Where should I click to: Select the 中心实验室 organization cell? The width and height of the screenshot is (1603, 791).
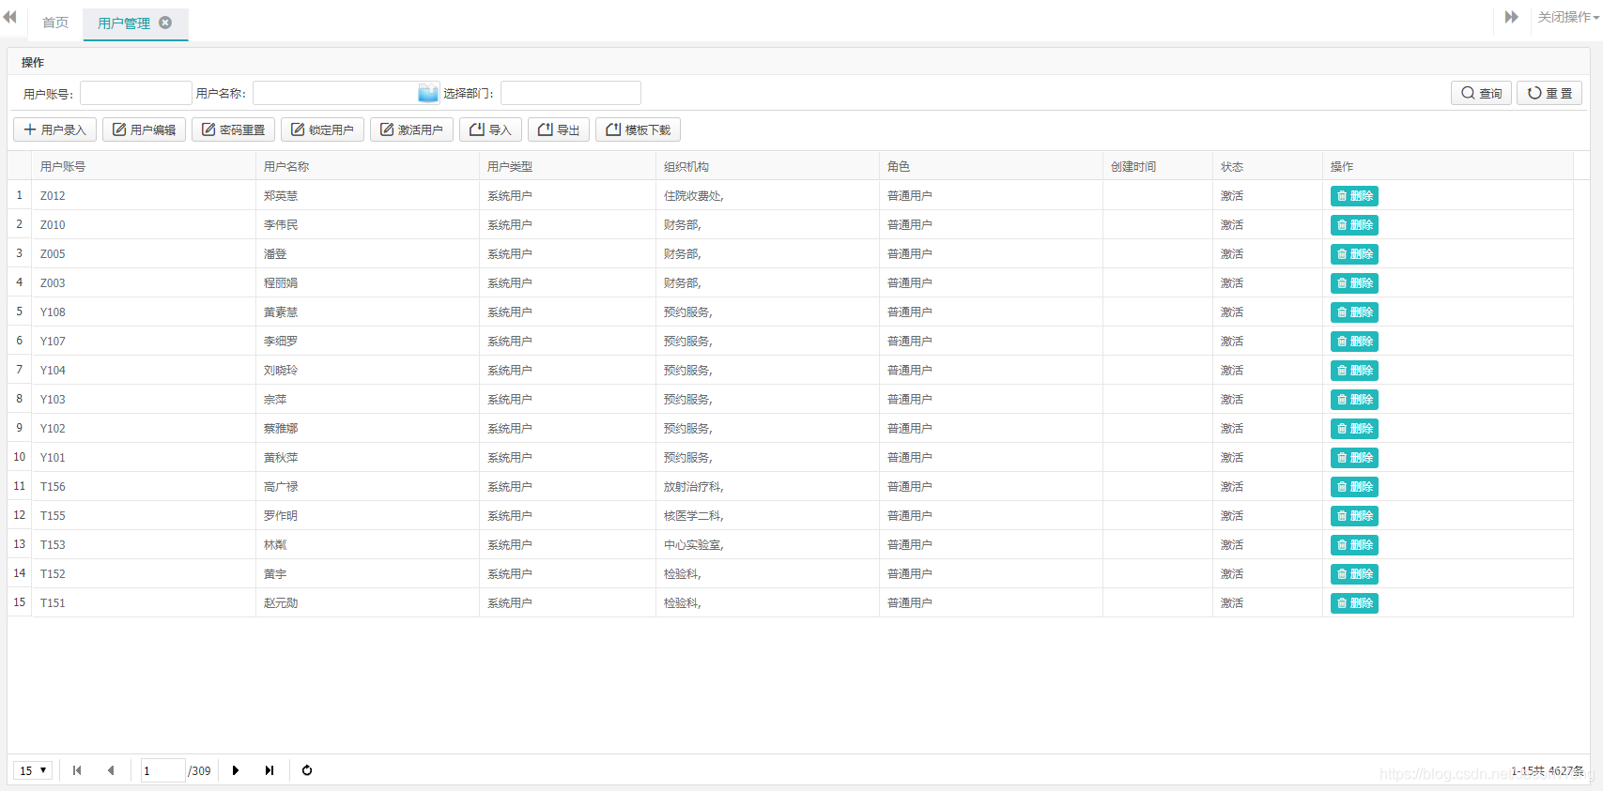767,544
